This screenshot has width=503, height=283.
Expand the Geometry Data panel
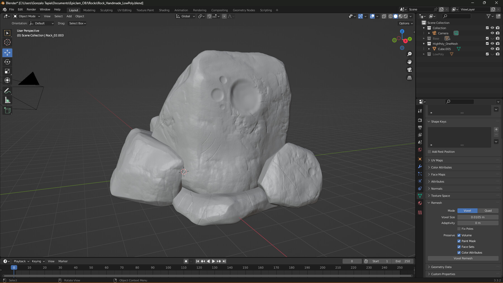tap(441, 267)
